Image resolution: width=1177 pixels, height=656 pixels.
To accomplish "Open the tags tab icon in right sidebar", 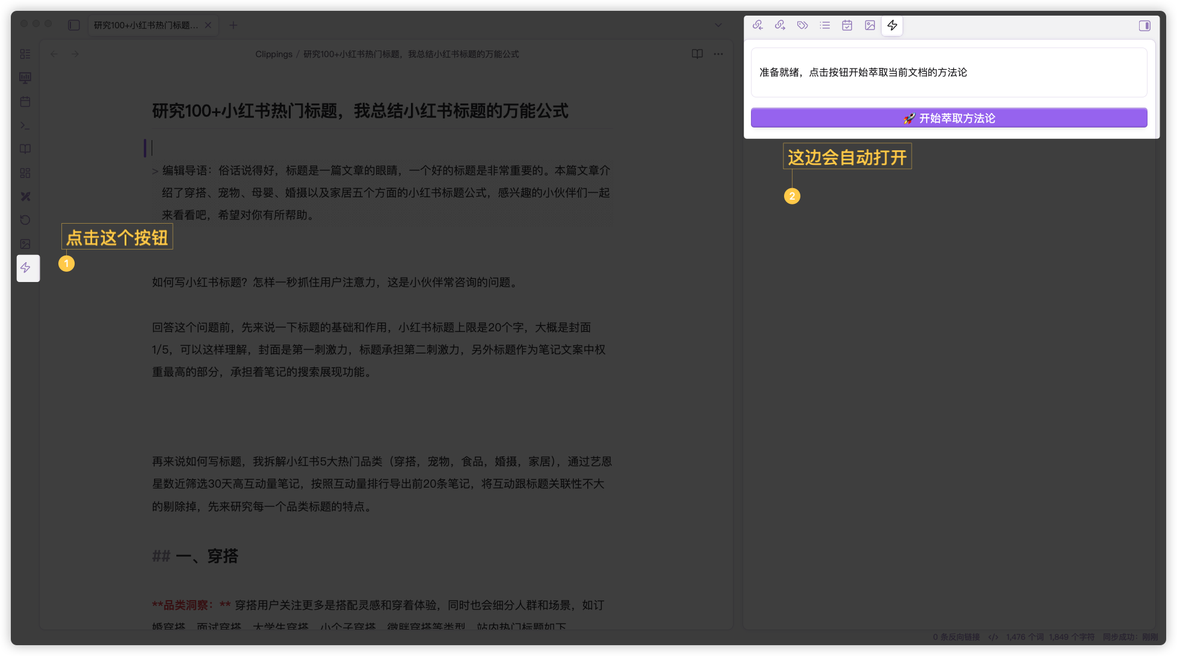I will coord(802,25).
